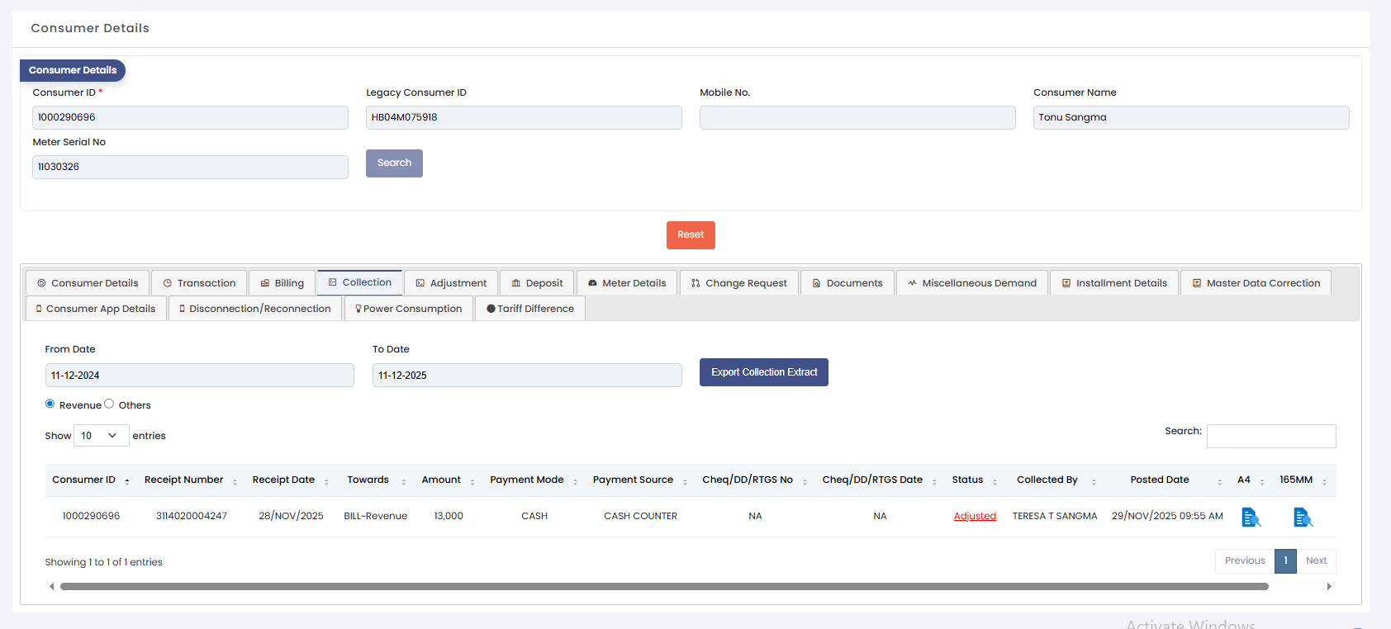Sort table by Receipt Number column

[190, 480]
